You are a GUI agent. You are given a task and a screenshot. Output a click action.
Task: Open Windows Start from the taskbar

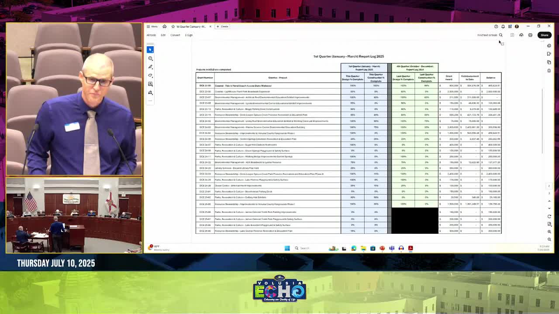287,248
